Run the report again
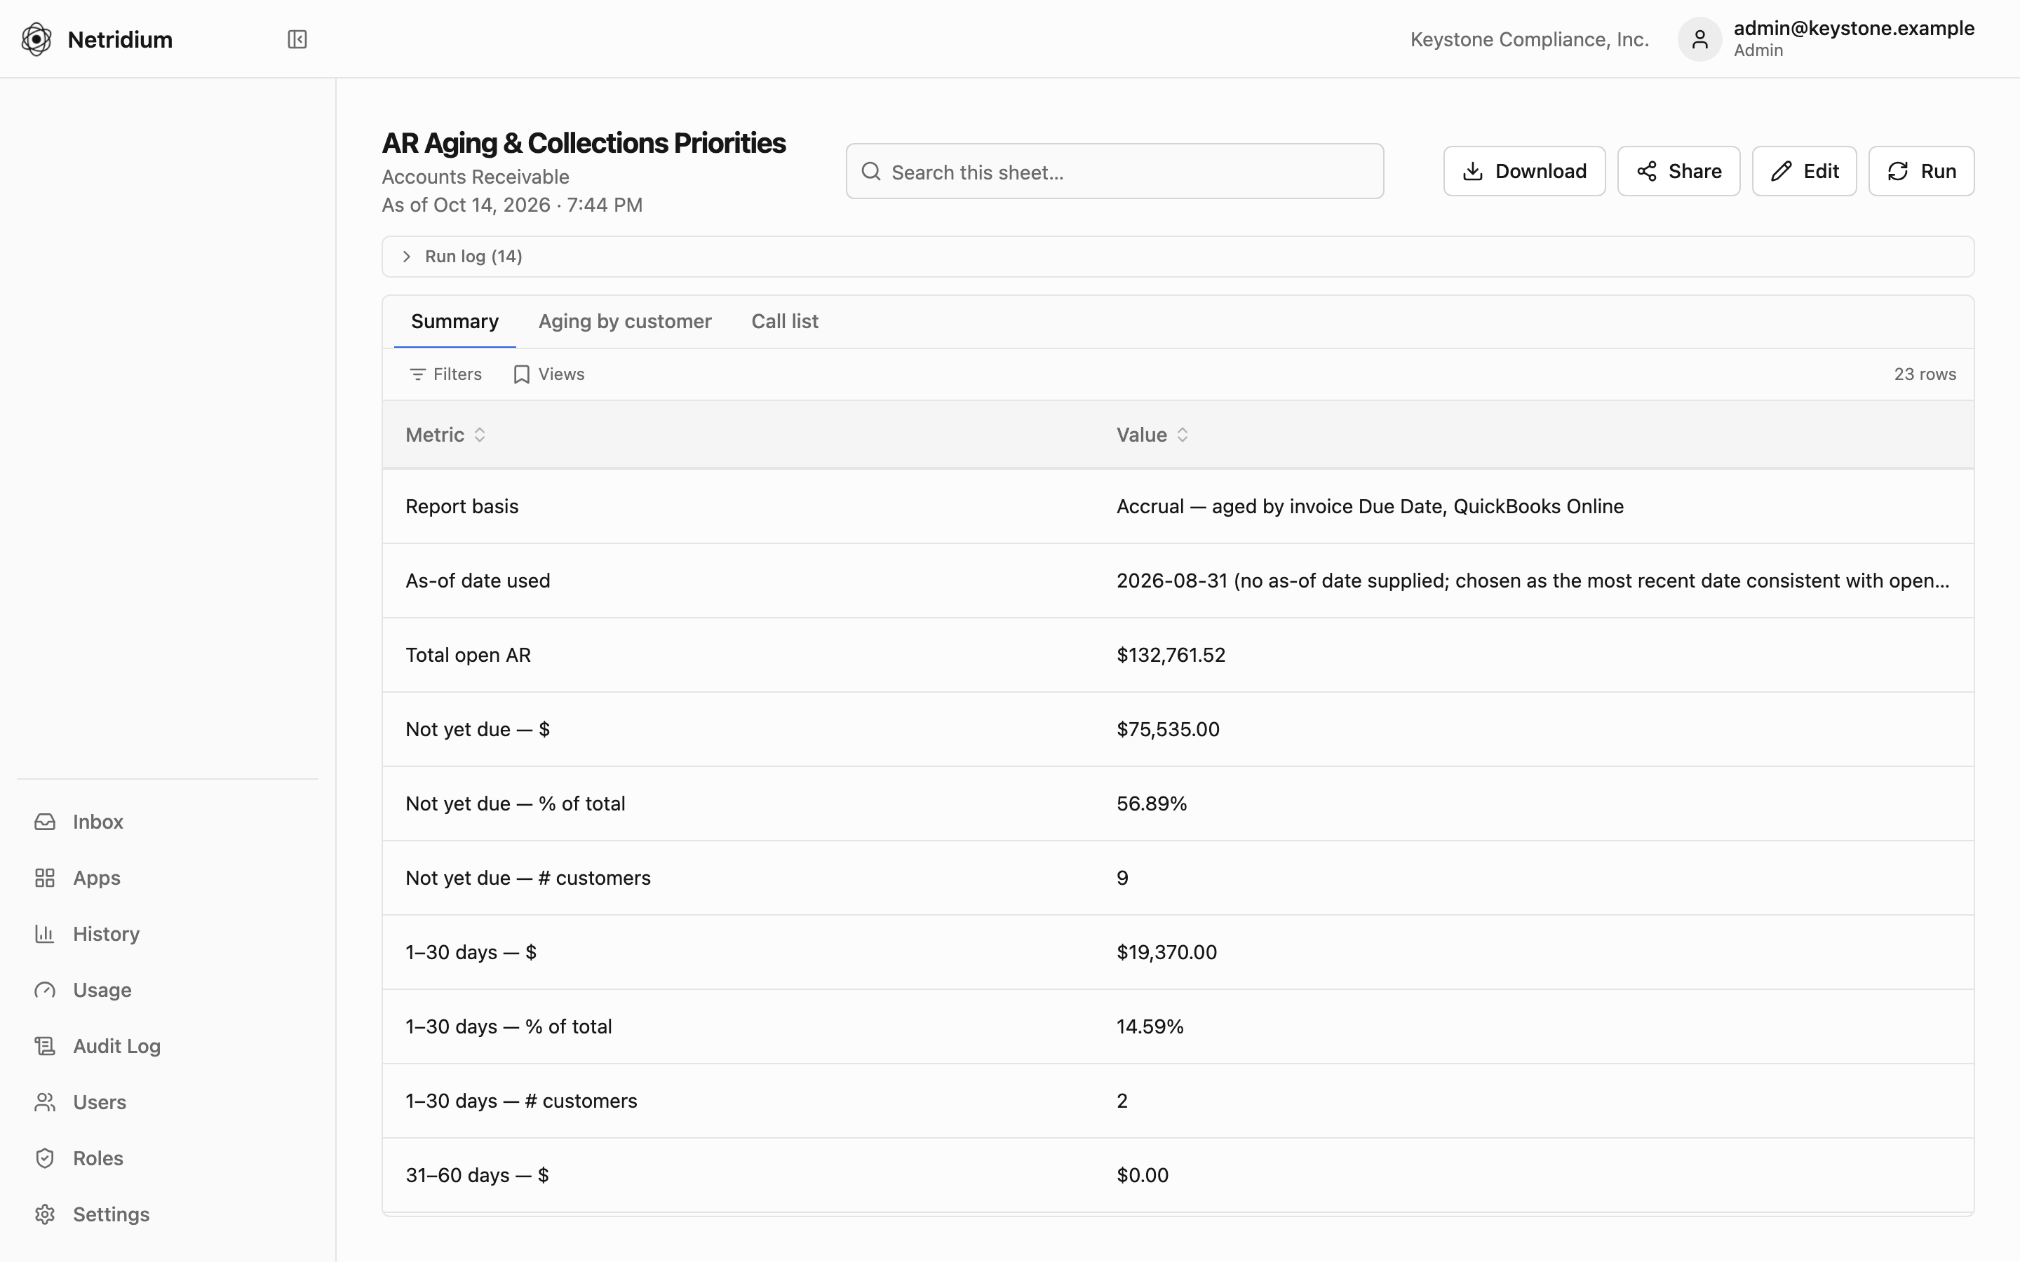This screenshot has height=1262, width=2020. (1920, 171)
